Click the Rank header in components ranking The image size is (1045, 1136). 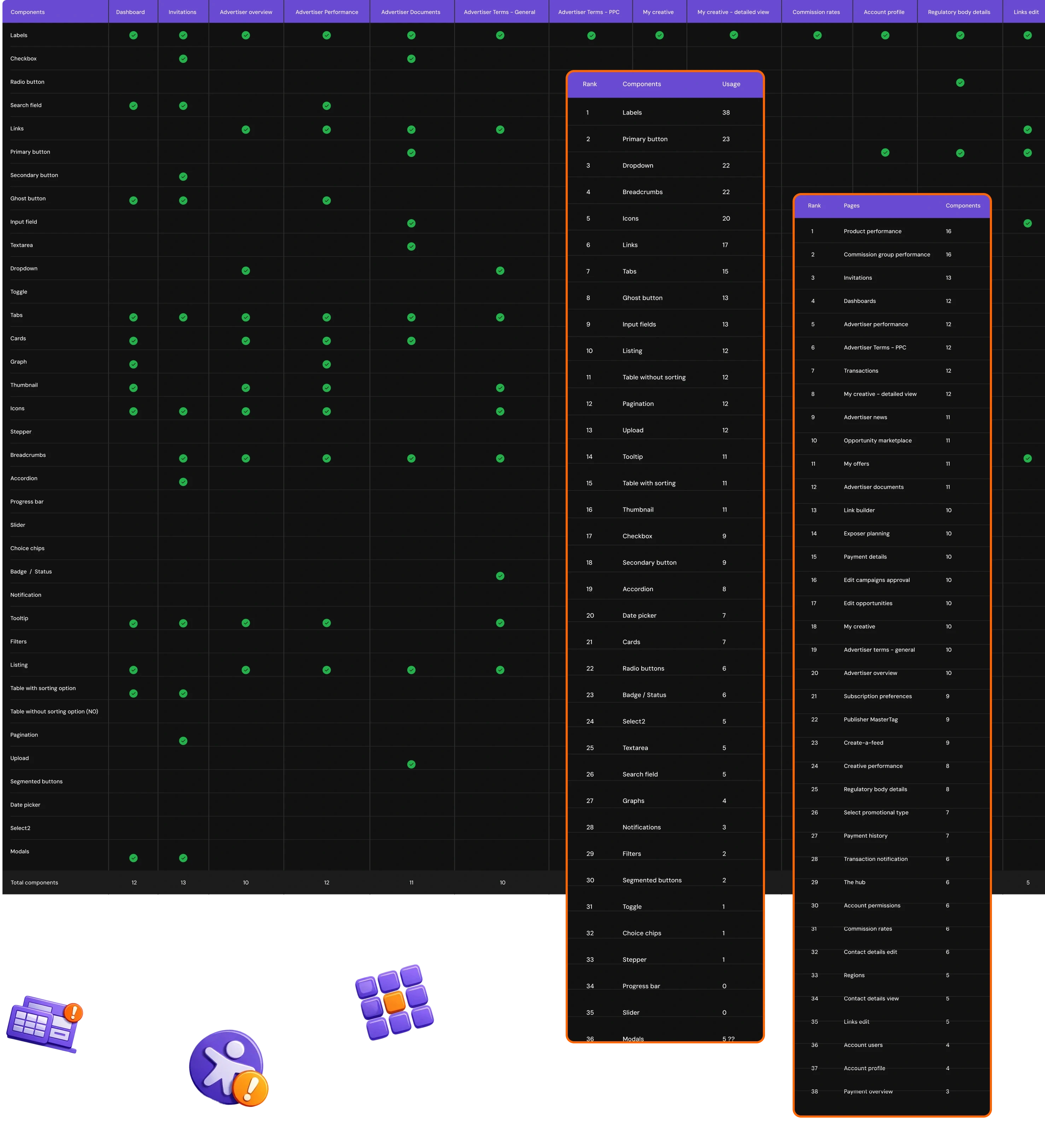click(589, 84)
